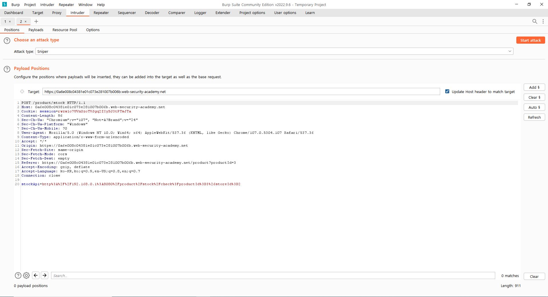The width and height of the screenshot is (548, 297).
Task: Click the Clear § button
Action: point(534,97)
